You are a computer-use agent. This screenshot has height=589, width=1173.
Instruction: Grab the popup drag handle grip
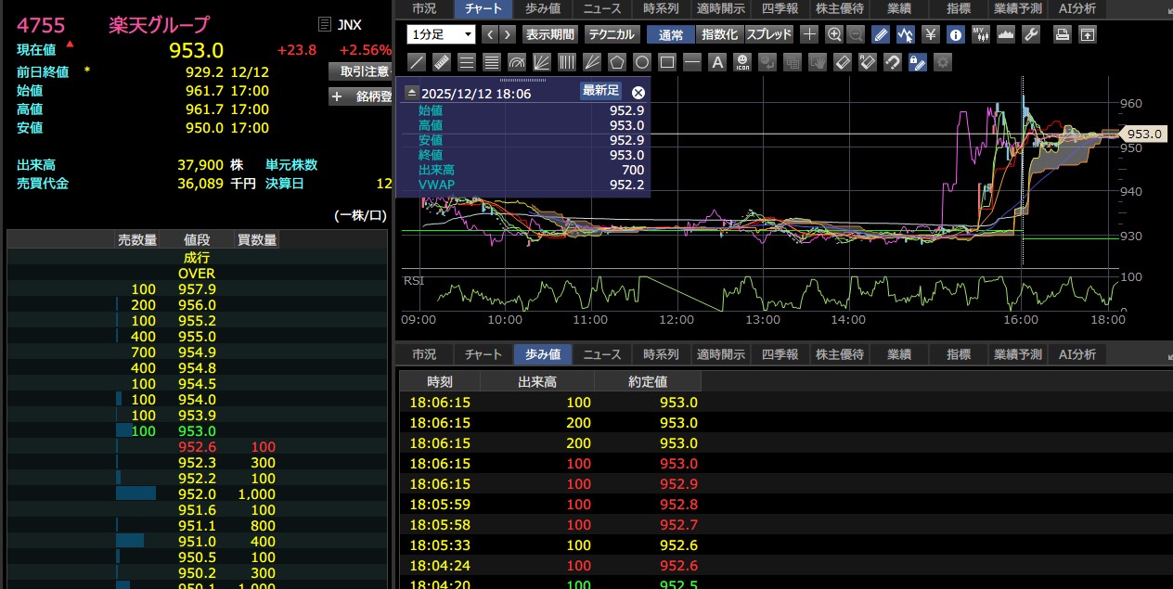(x=523, y=81)
